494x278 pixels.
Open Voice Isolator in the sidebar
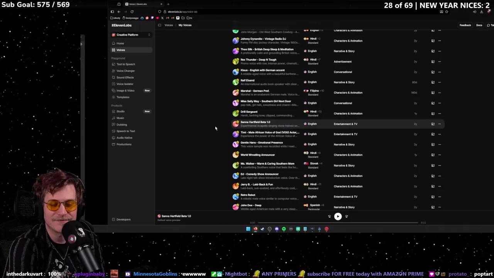(x=125, y=84)
